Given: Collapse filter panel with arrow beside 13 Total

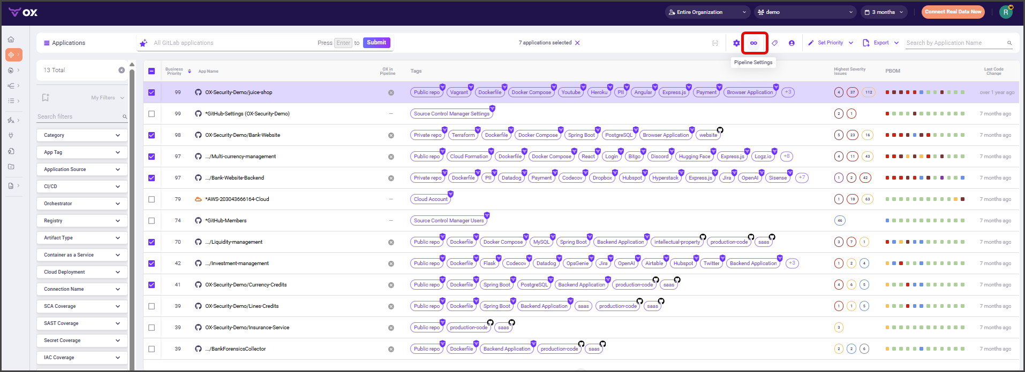Looking at the screenshot, I should pyautogui.click(x=122, y=70).
